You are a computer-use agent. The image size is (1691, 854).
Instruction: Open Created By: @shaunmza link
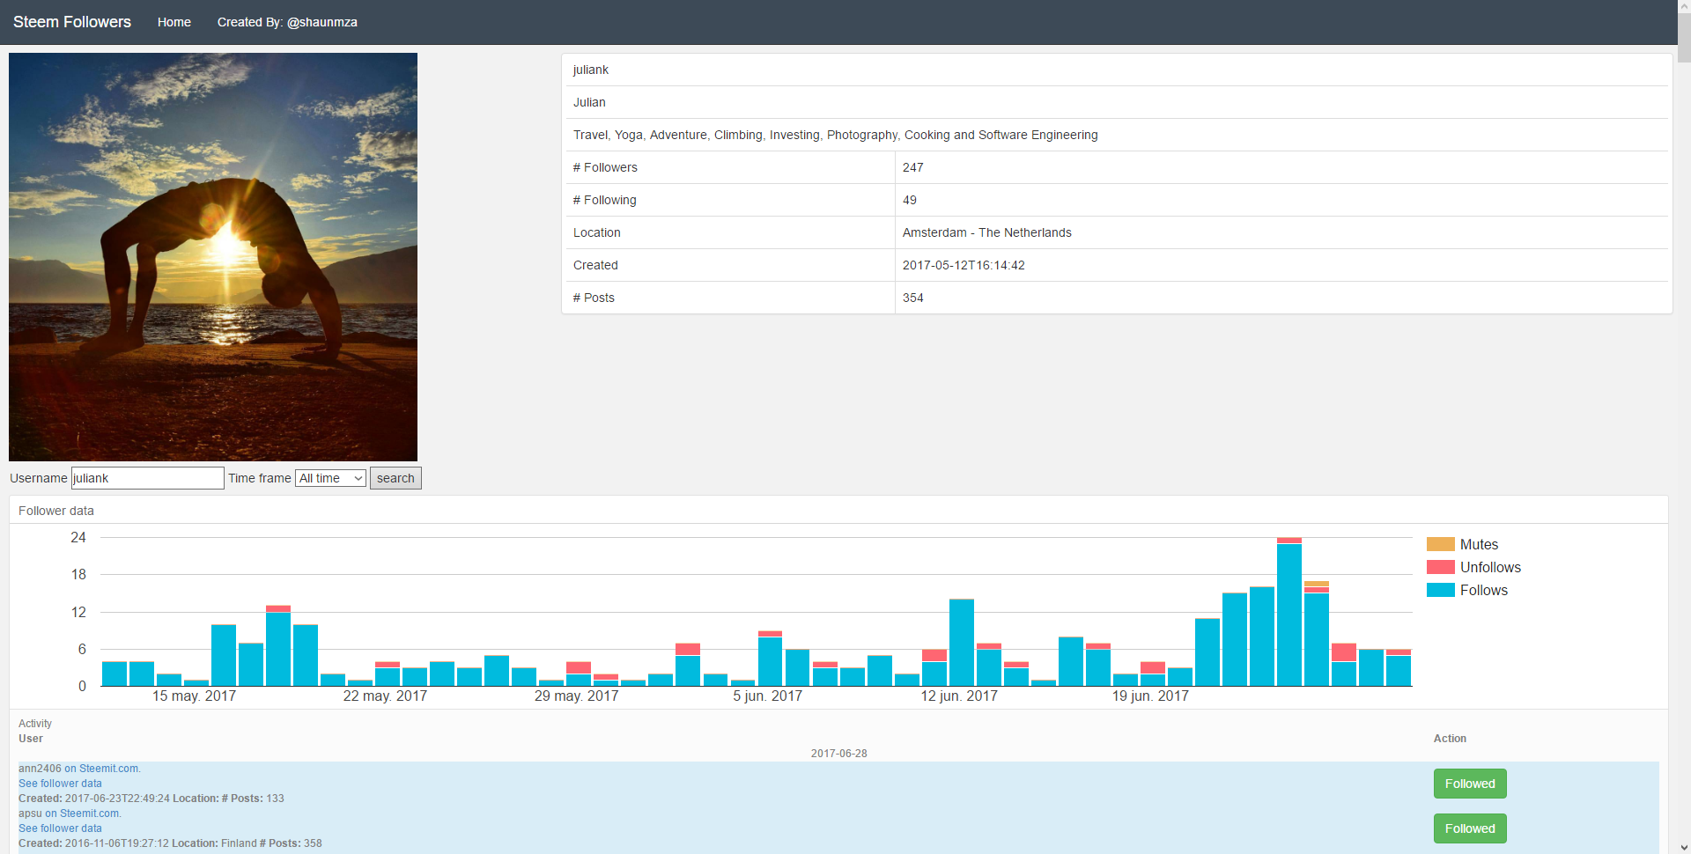click(x=287, y=22)
